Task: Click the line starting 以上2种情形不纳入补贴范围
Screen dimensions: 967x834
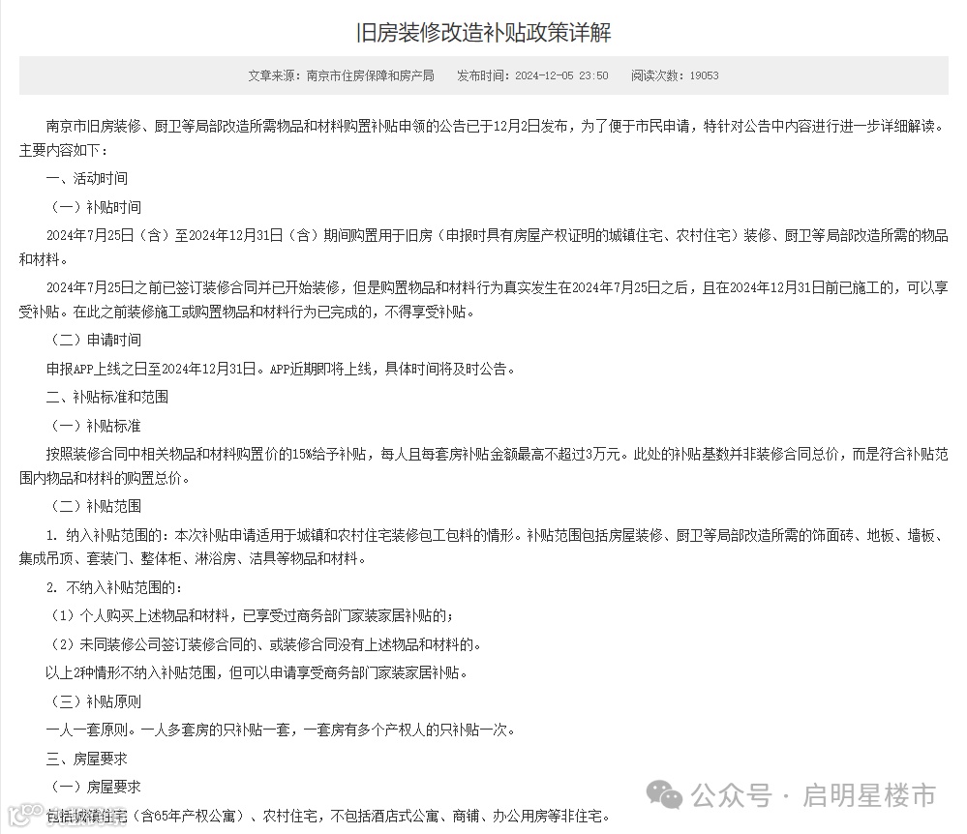Action: [257, 673]
